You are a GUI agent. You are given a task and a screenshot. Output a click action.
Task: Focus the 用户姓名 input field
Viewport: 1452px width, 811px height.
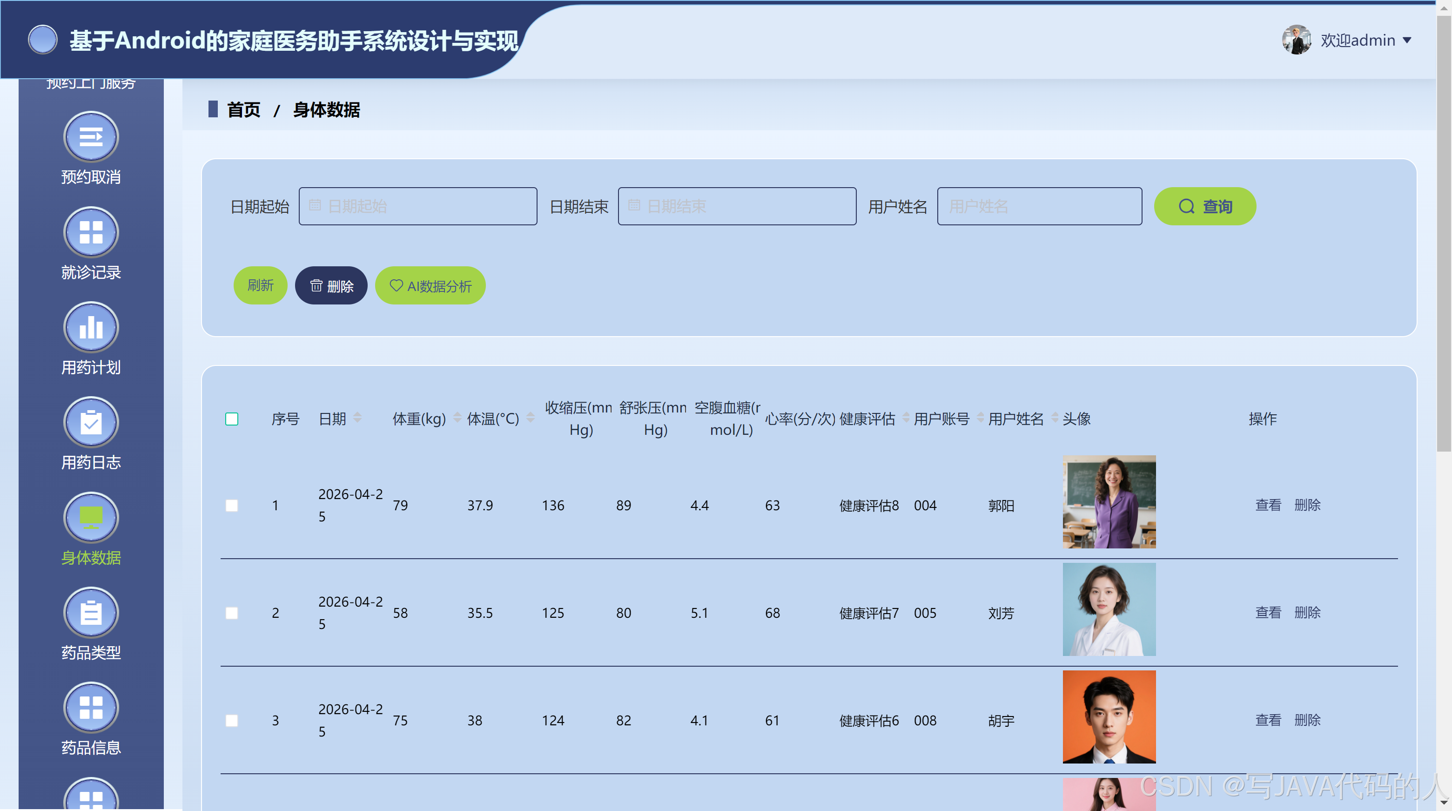(x=1040, y=206)
